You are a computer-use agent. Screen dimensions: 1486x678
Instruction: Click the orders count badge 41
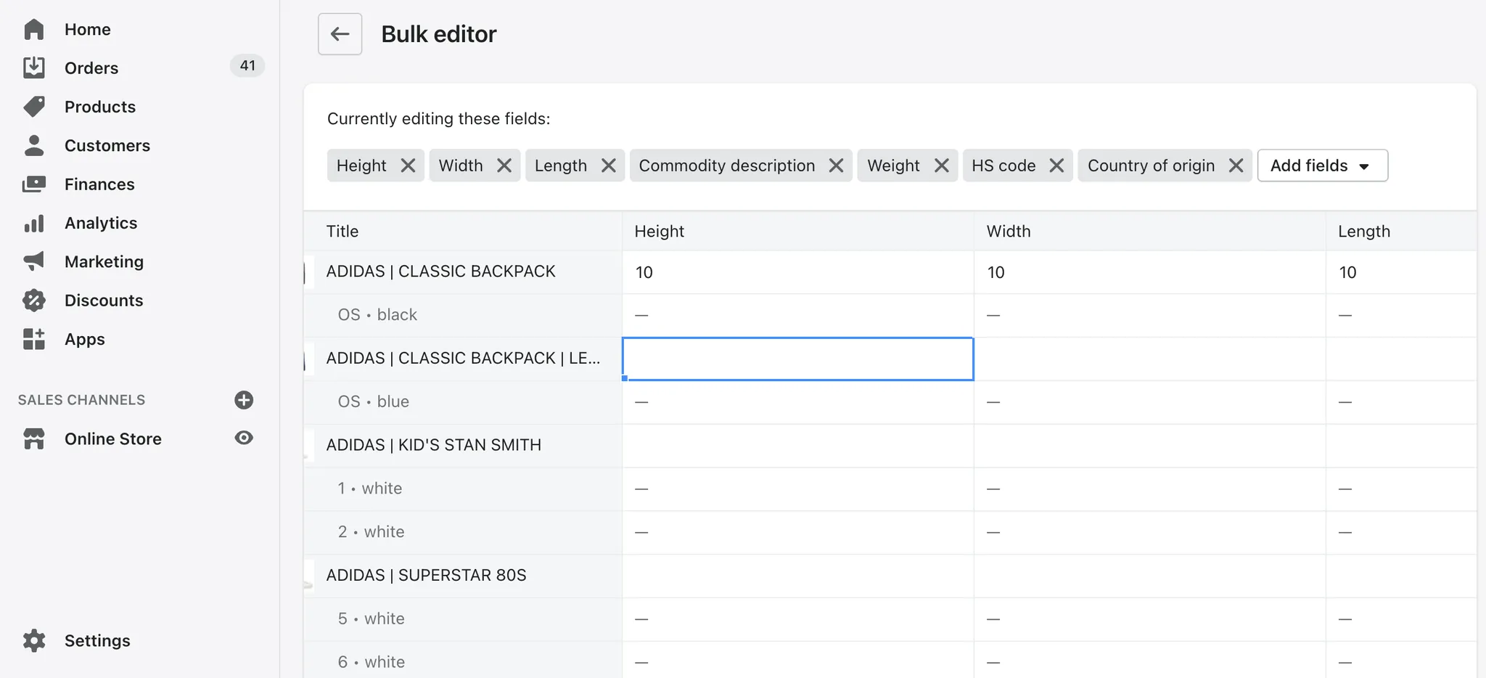pyautogui.click(x=247, y=65)
